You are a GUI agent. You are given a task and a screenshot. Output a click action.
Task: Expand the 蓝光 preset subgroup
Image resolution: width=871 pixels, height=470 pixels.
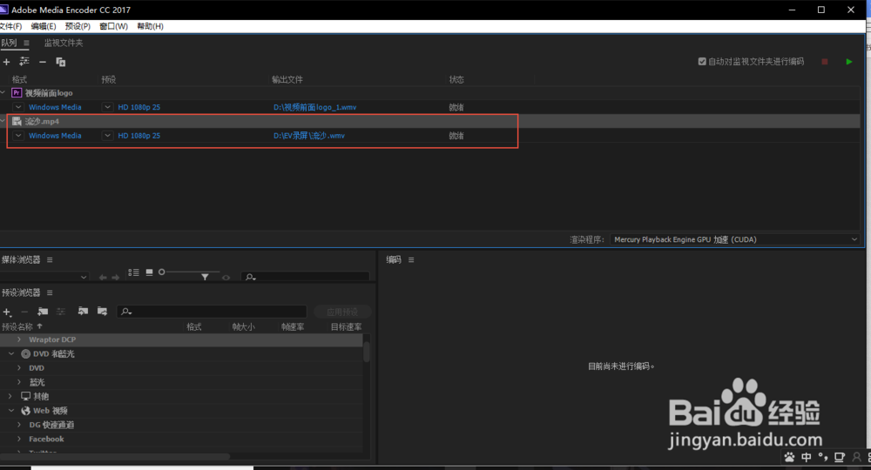19,382
